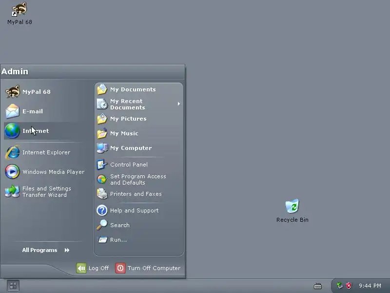390x293 pixels.
Task: Open the Run dialog icon
Action: point(102,240)
